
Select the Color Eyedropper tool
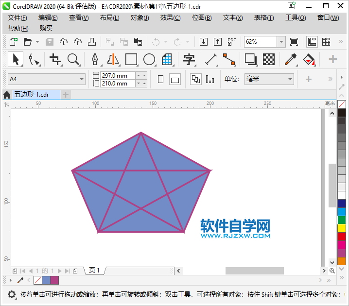pos(291,60)
